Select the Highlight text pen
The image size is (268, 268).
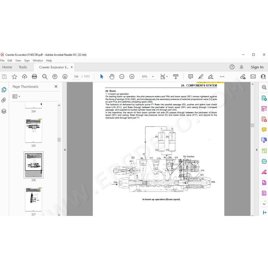(201, 77)
